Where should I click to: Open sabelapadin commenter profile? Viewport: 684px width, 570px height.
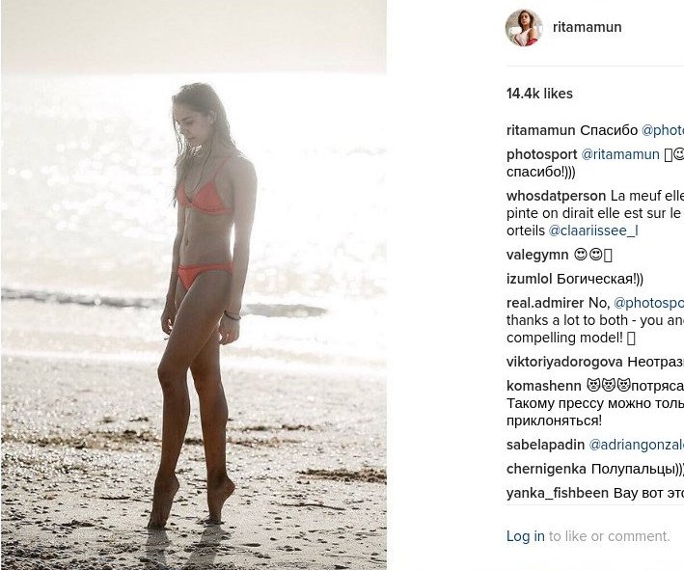coord(545,445)
